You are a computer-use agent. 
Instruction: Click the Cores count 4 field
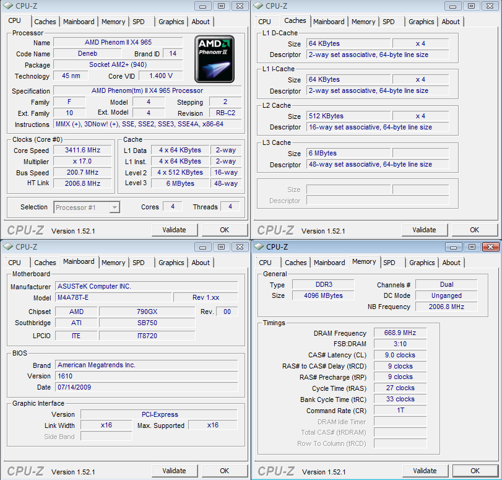pyautogui.click(x=173, y=207)
